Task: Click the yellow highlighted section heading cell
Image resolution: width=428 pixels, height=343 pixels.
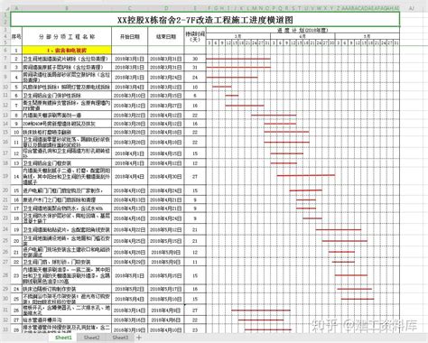Action: coord(67,51)
